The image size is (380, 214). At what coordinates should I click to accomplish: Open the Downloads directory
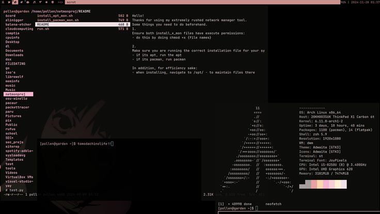[x=14, y=55]
